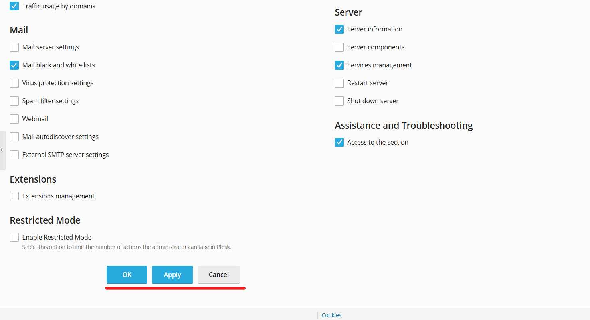590x320 pixels.
Task: Open the Cookies link
Action: [331, 315]
